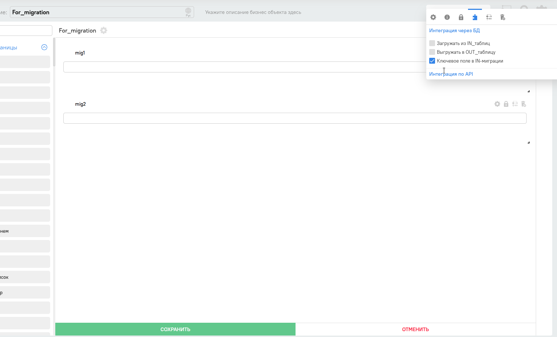Click the trash delete icon in popup
This screenshot has width=557, height=337.
[x=503, y=17]
